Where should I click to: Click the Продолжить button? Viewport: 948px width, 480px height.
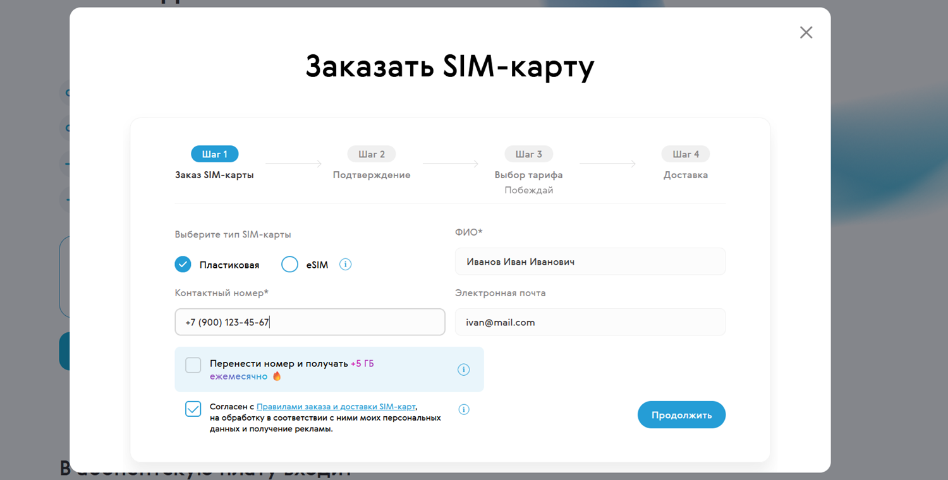click(x=681, y=415)
